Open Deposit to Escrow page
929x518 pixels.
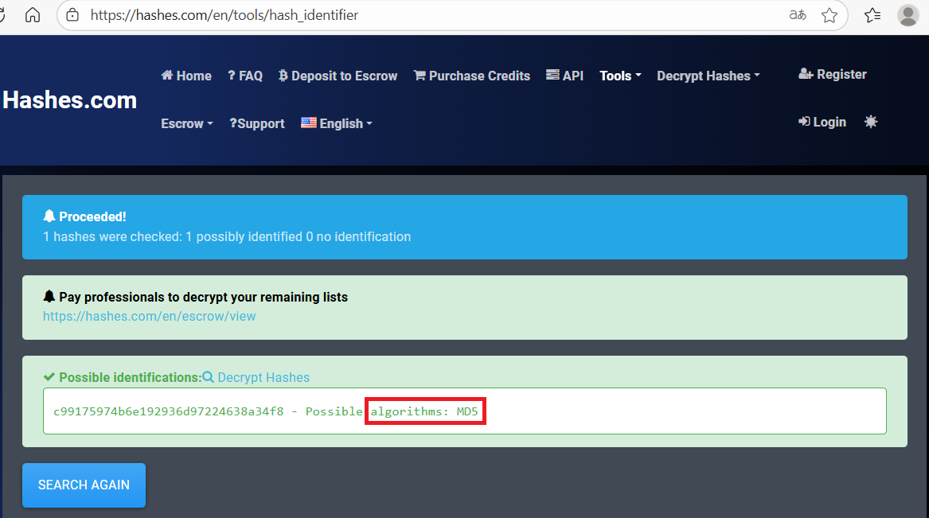pos(338,76)
